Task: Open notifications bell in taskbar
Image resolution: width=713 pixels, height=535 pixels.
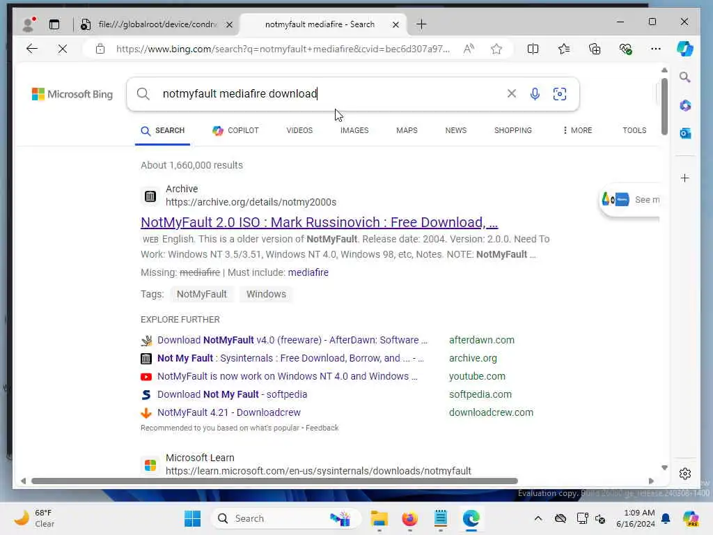Action: point(666,518)
